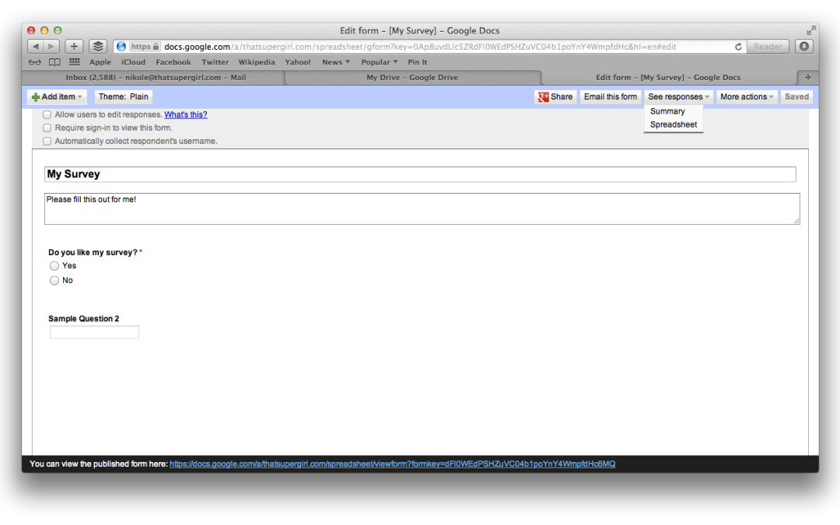The width and height of the screenshot is (840, 525).
Task: Open the Wikipedia bookmark
Action: coord(257,62)
